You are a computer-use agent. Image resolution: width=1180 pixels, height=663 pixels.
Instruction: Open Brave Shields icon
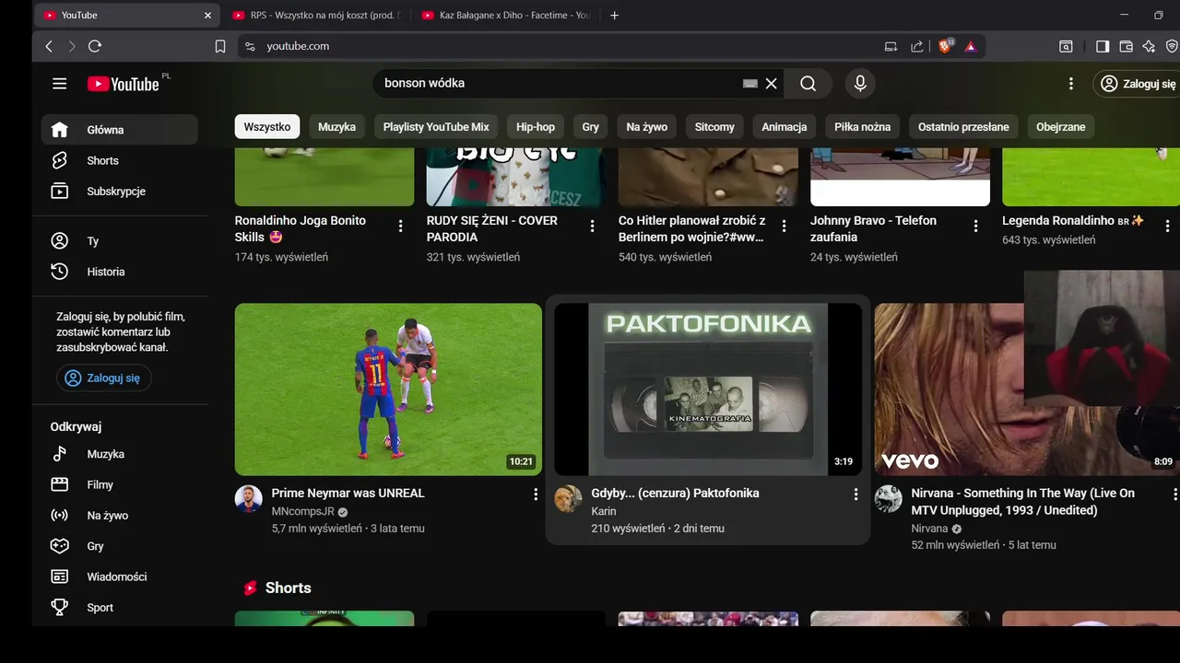[x=945, y=46]
